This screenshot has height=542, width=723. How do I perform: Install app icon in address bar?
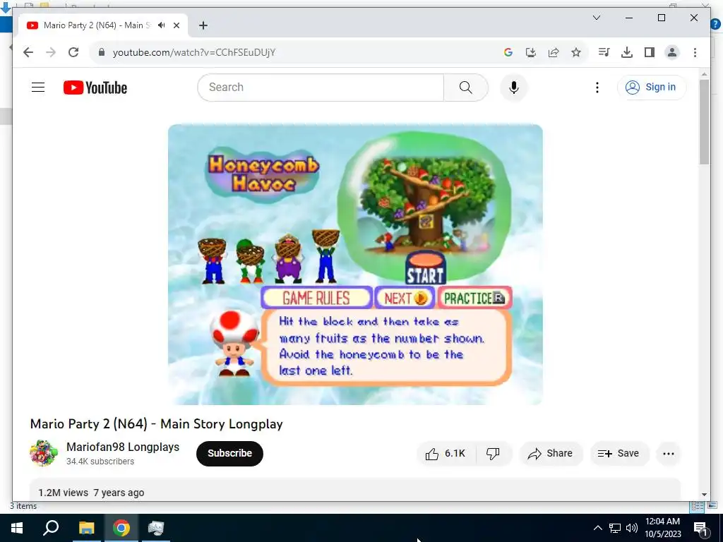click(531, 52)
